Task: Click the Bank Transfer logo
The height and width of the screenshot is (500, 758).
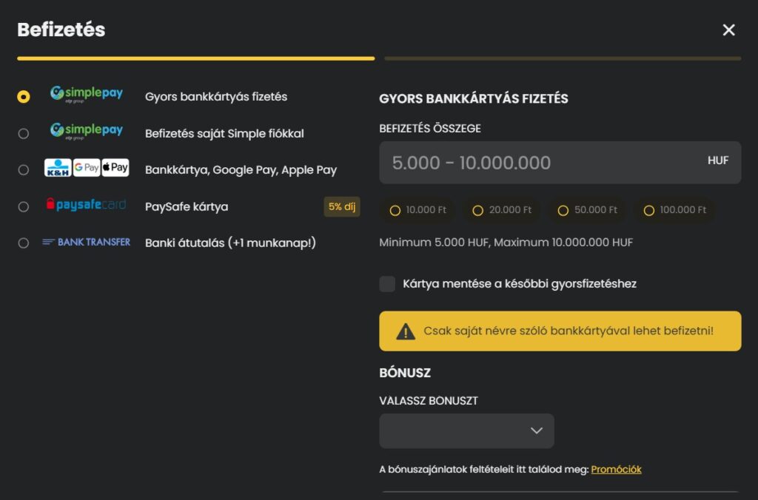Action: coord(86,242)
